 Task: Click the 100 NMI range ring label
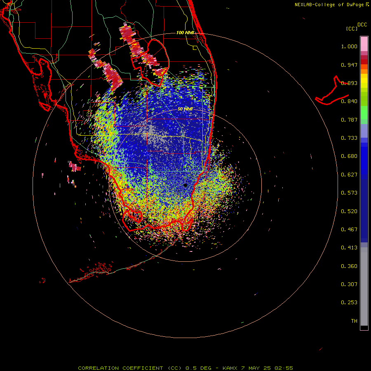(185, 33)
